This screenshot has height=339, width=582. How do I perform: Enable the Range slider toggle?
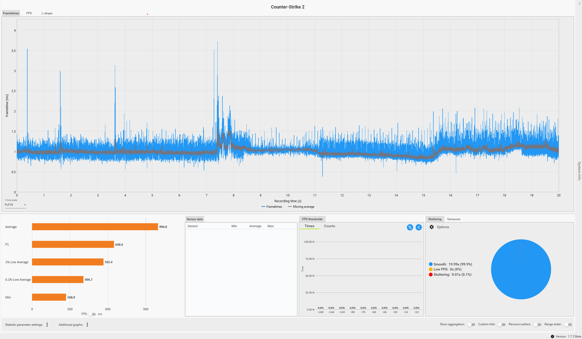click(568, 324)
